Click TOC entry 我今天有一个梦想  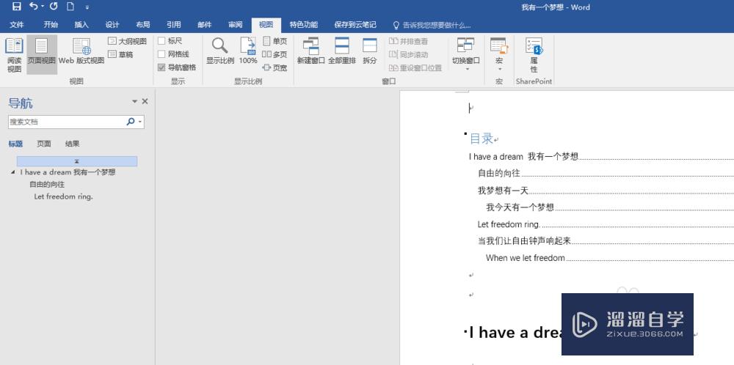tap(520, 207)
